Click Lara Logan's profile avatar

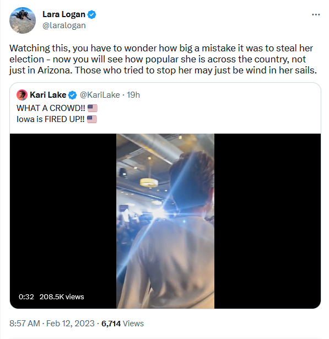point(23,20)
